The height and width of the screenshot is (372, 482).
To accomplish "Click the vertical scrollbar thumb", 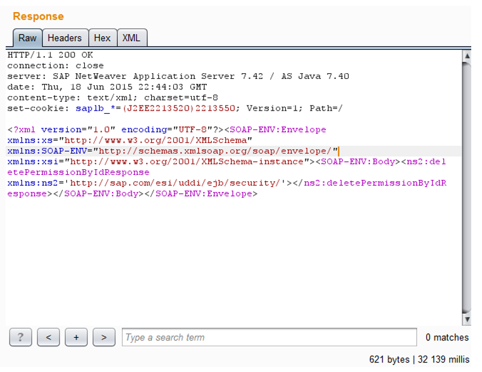I will click(x=467, y=188).
